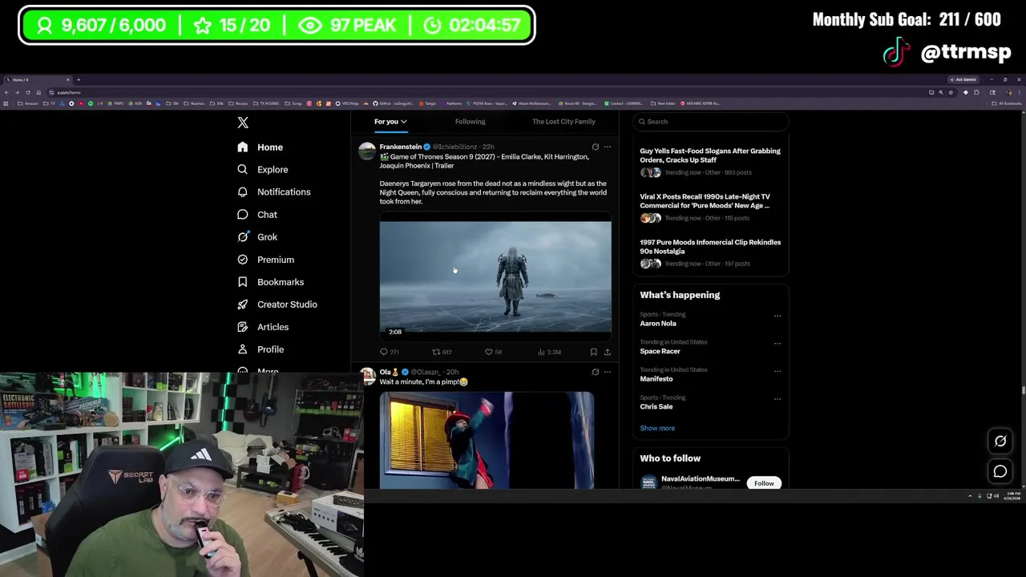Click the Premium badge icon
This screenshot has height=577, width=1026.
(x=242, y=260)
